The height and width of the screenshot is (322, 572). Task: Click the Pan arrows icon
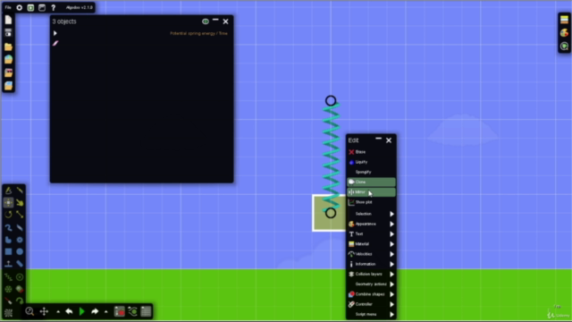tap(44, 311)
